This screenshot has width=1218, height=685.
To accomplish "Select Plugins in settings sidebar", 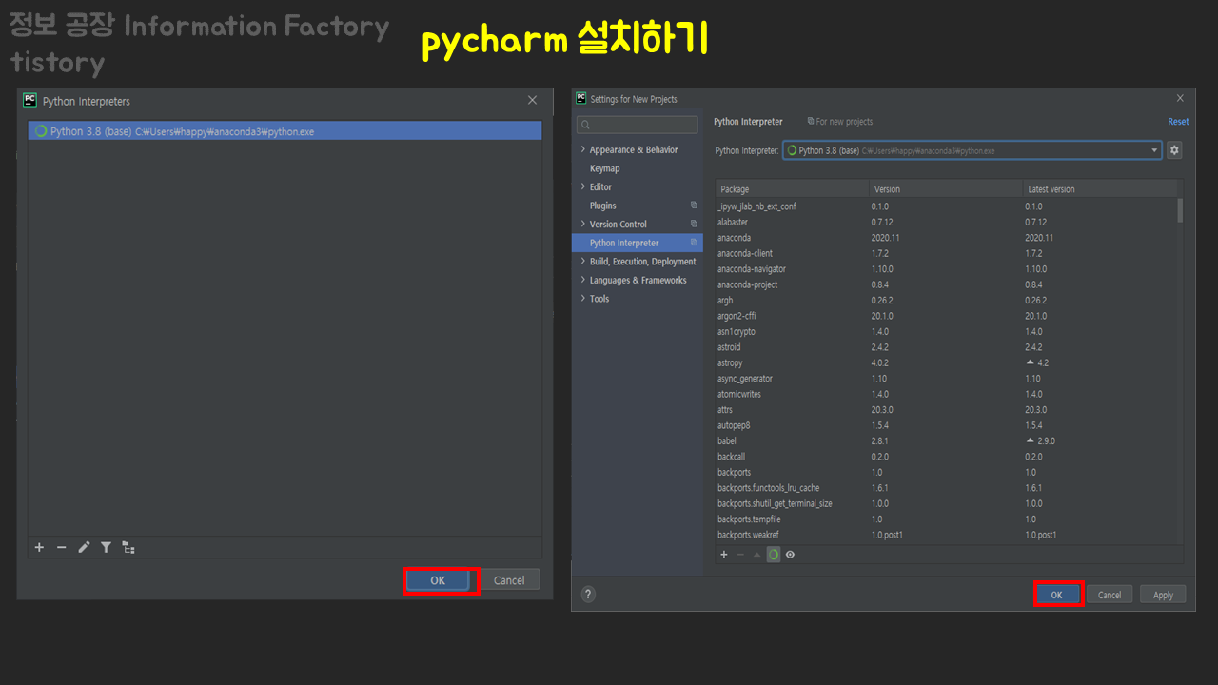I will coord(602,205).
